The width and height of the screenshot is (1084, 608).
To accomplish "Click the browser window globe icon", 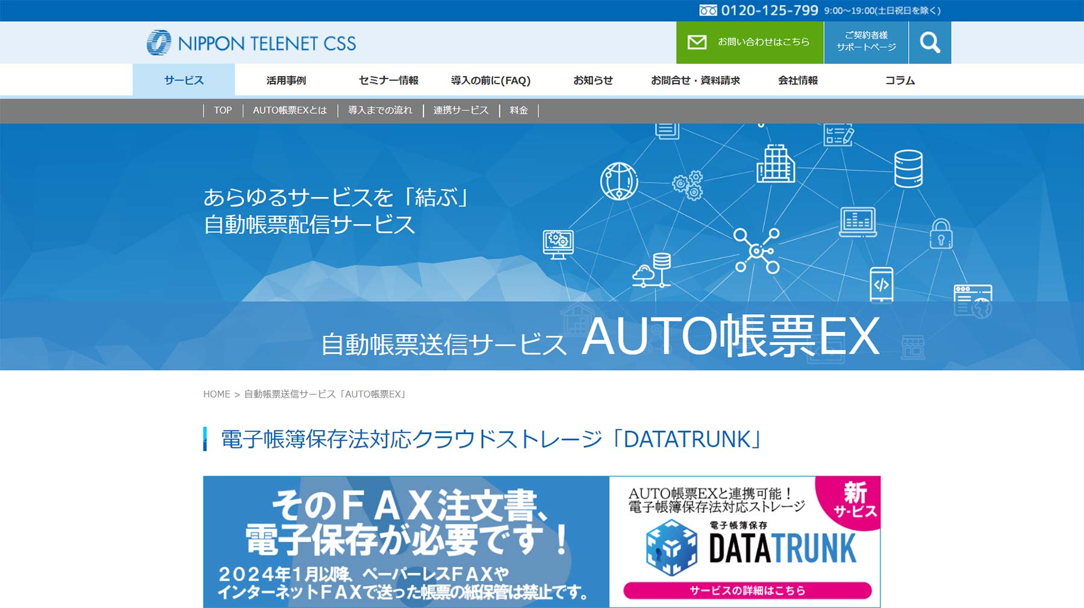I will [x=973, y=301].
